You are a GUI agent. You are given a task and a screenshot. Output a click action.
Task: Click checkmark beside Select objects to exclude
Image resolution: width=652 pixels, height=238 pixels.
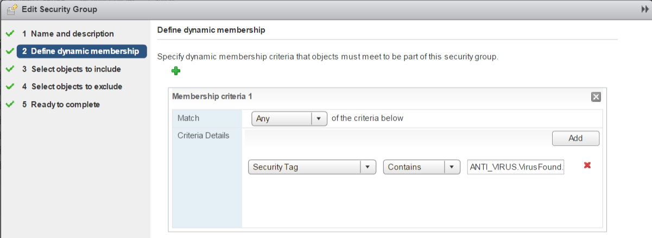pyautogui.click(x=10, y=87)
